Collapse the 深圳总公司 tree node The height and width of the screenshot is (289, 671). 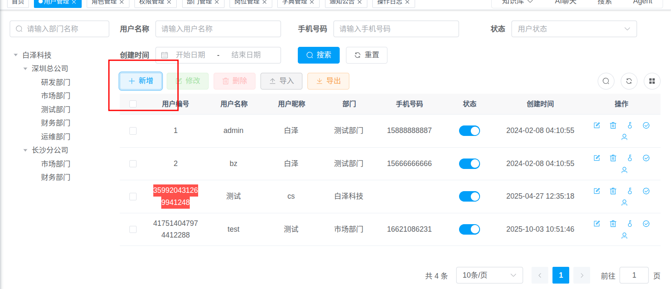(x=26, y=69)
